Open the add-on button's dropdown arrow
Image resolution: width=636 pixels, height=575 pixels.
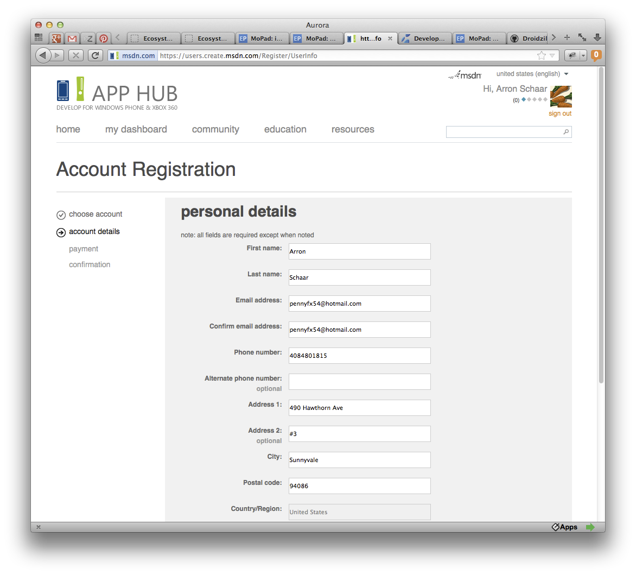583,55
